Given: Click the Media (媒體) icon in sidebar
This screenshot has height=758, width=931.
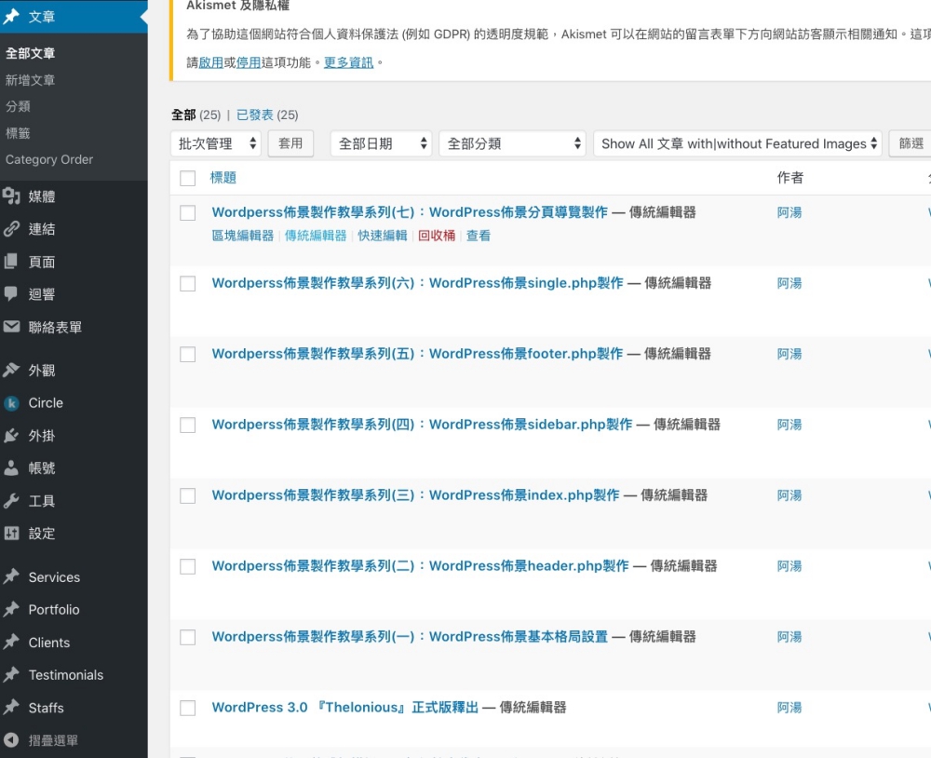Looking at the screenshot, I should pyautogui.click(x=11, y=196).
